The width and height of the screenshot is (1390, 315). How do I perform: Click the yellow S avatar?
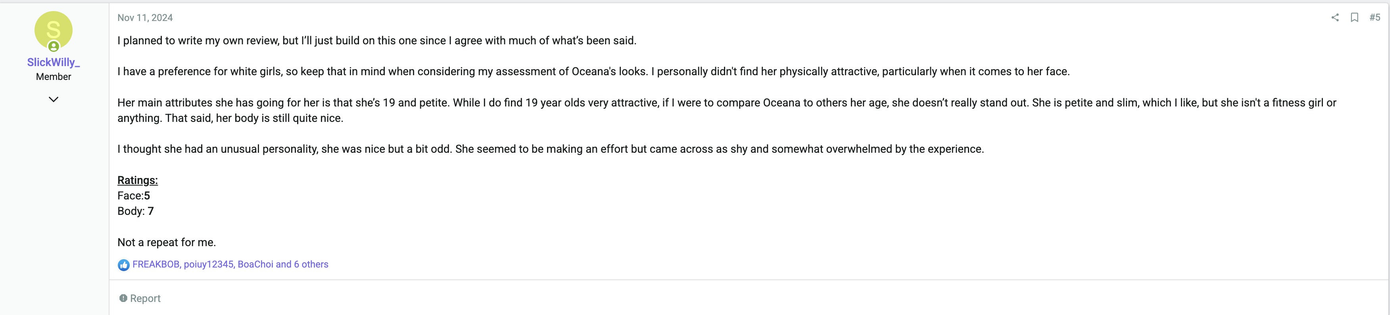[54, 30]
